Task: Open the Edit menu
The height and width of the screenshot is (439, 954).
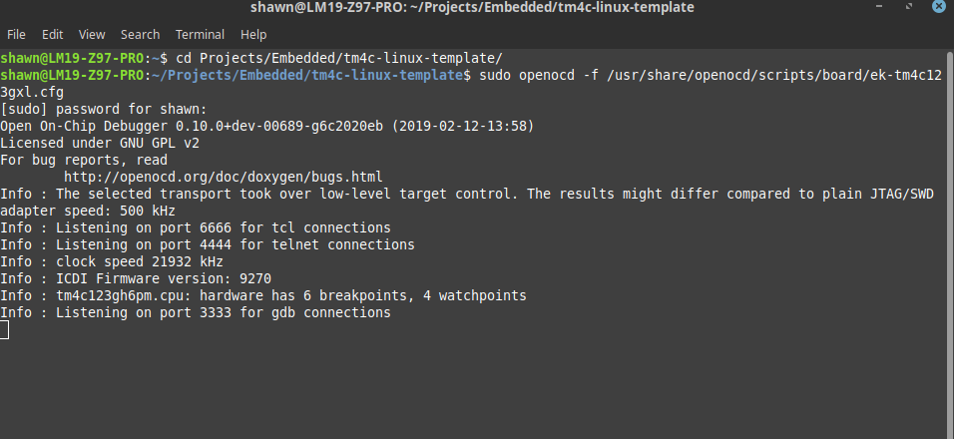Action: pyautogui.click(x=53, y=34)
